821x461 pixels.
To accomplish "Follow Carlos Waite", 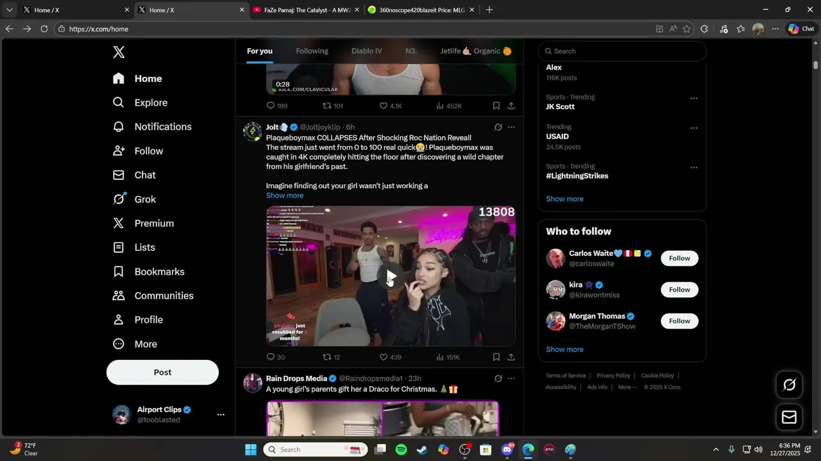I will click(679, 258).
